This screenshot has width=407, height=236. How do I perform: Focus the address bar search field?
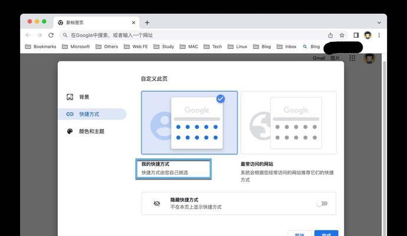coord(192,35)
